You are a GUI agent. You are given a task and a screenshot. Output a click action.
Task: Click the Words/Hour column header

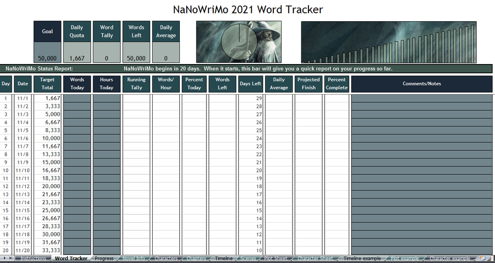[165, 84]
